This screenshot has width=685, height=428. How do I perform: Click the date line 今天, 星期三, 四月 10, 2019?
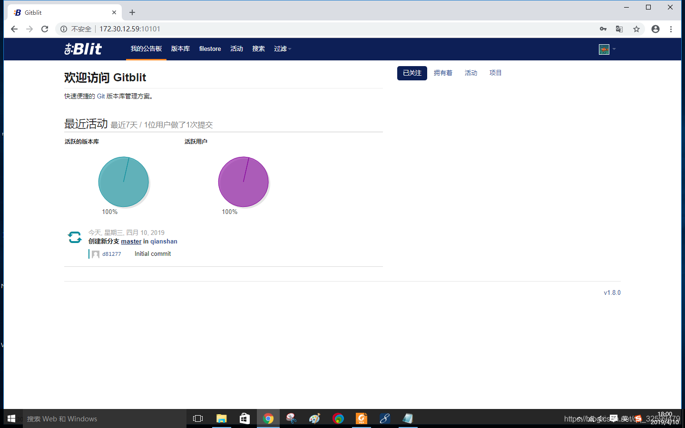[127, 233]
